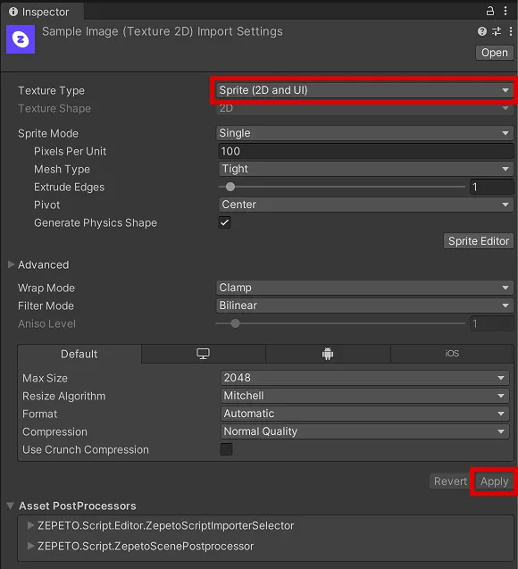Viewport: 518px width, 569px height.
Task: Click the Extrude Edges slider handle
Action: coord(230,187)
